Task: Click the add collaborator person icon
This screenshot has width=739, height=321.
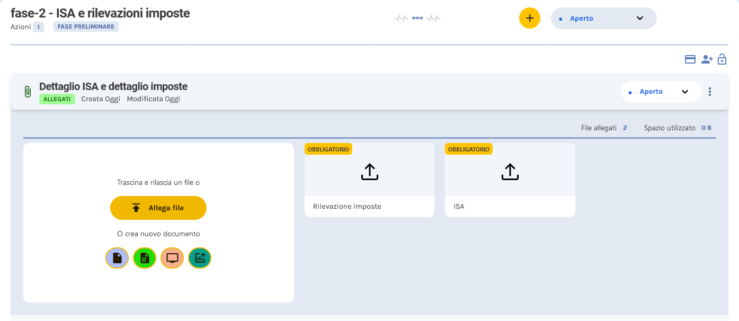Action: pos(707,59)
